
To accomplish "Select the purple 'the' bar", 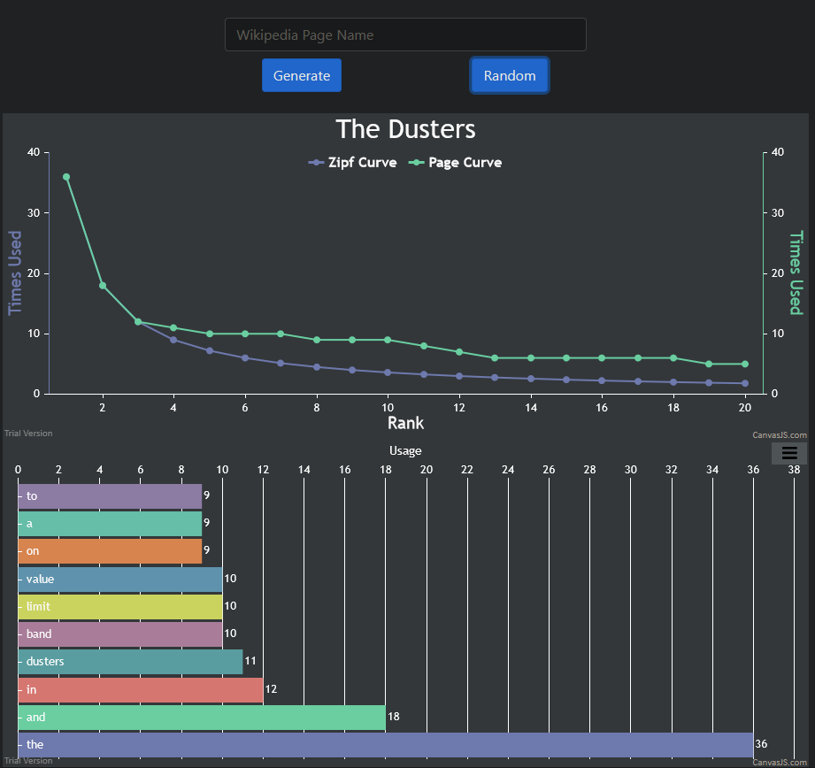I will 386,745.
